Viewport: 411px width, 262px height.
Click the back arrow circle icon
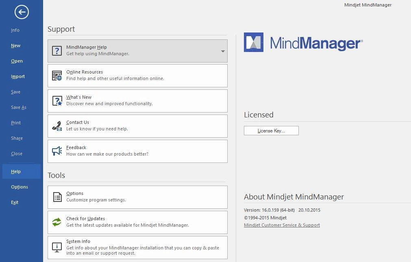click(22, 12)
